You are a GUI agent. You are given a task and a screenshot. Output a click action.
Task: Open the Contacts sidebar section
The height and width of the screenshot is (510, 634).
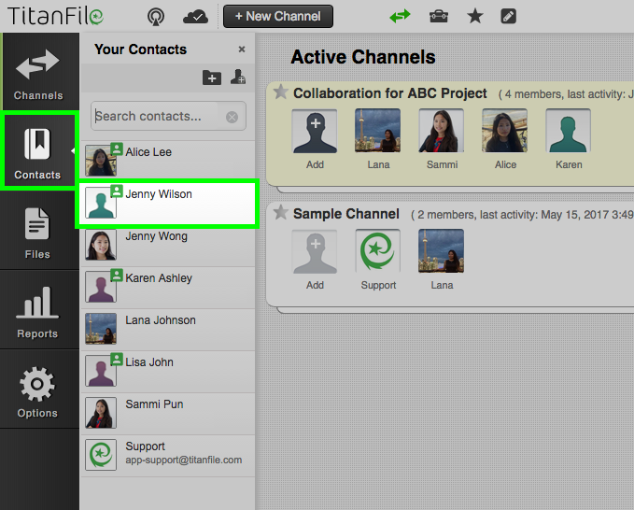pyautogui.click(x=37, y=152)
